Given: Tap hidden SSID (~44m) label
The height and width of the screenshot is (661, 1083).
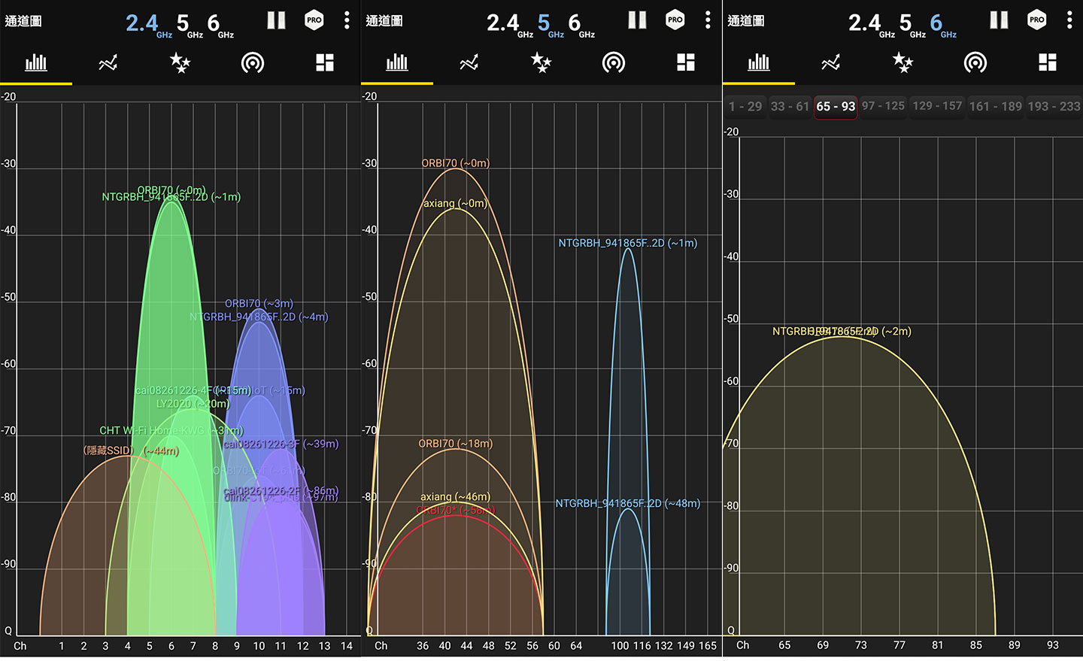Looking at the screenshot, I should pos(131,450).
